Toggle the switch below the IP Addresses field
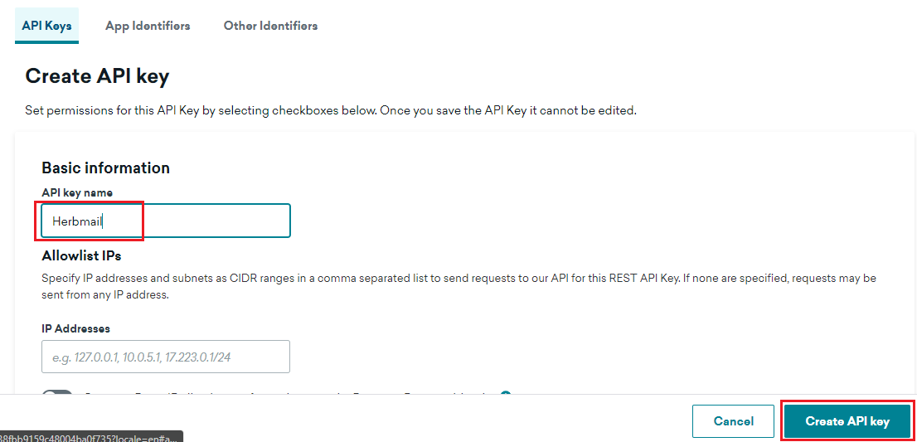Image resolution: width=917 pixels, height=442 pixels. click(57, 393)
